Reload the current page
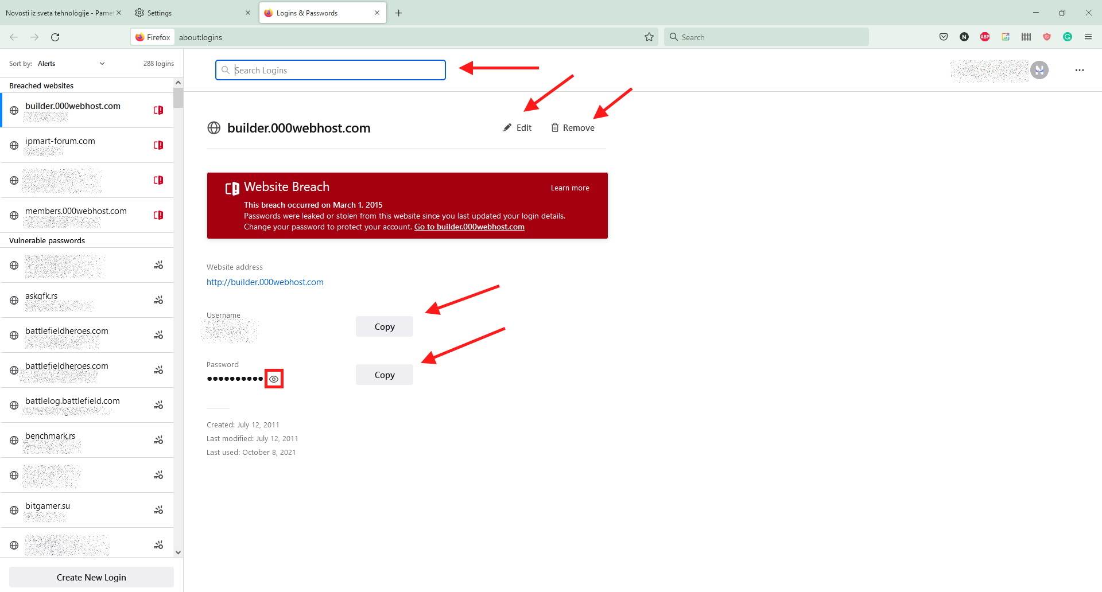The width and height of the screenshot is (1102, 592). pyautogui.click(x=55, y=37)
